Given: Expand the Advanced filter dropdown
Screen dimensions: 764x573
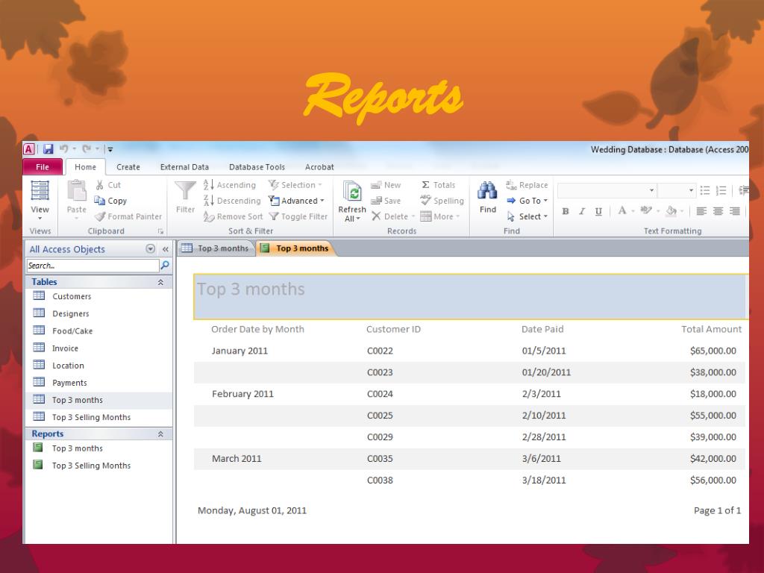Looking at the screenshot, I should [x=297, y=201].
